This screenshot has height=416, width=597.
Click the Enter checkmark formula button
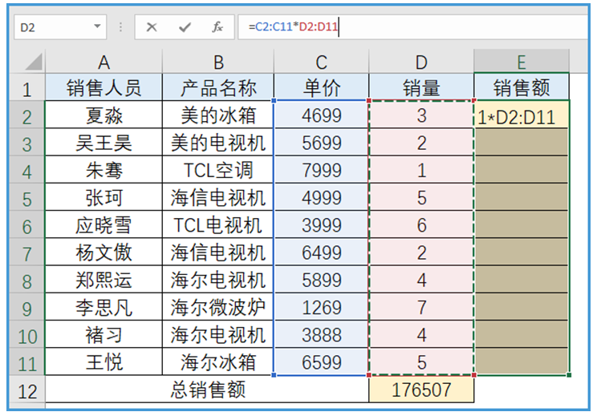[x=185, y=27]
